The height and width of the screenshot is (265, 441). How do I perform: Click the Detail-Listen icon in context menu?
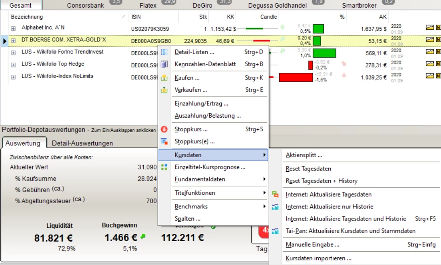164,52
